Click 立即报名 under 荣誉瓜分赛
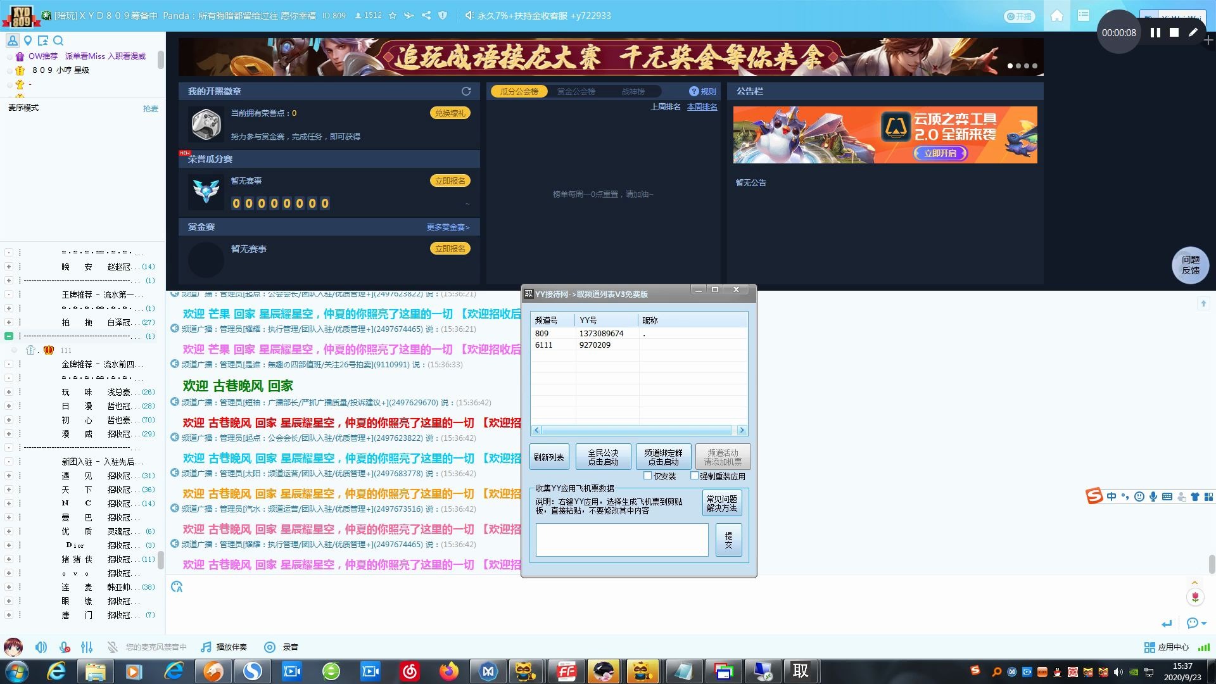The height and width of the screenshot is (684, 1216). (450, 180)
